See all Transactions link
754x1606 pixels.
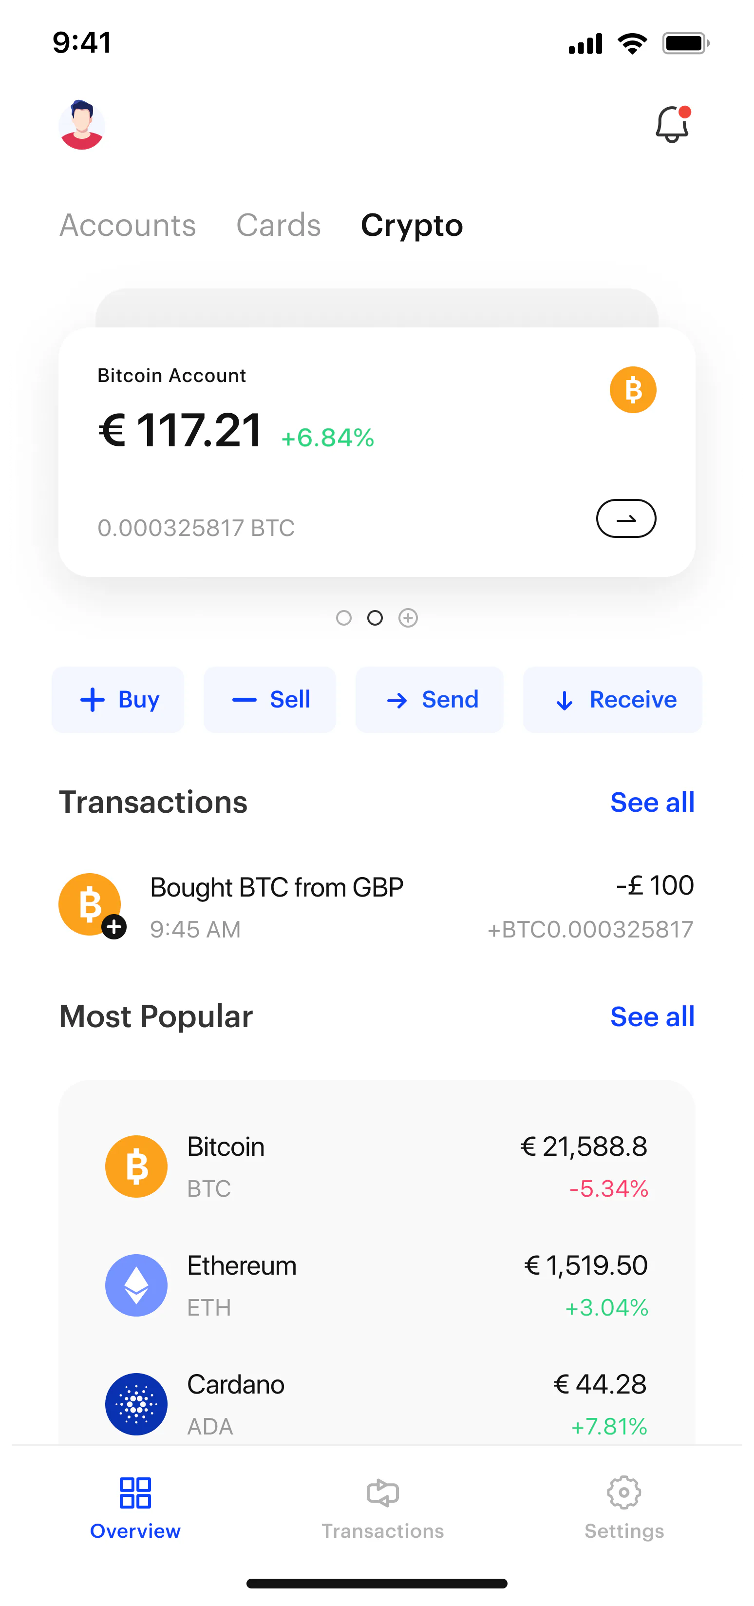pyautogui.click(x=652, y=802)
